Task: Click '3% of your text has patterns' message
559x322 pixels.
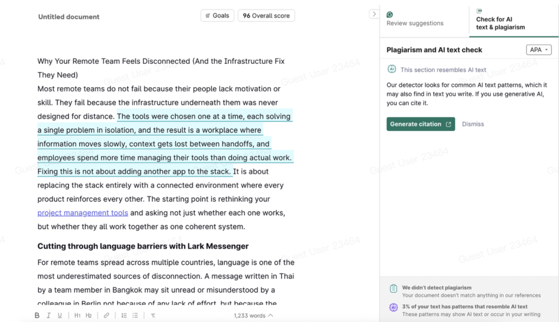Action: tap(465, 306)
